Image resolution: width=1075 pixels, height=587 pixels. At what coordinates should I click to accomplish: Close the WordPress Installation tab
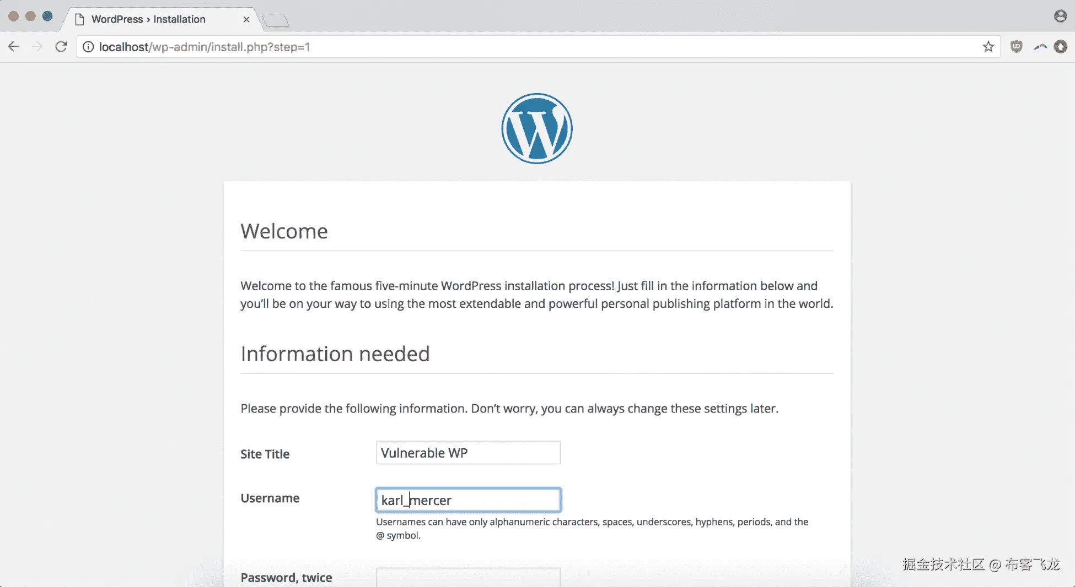click(246, 19)
